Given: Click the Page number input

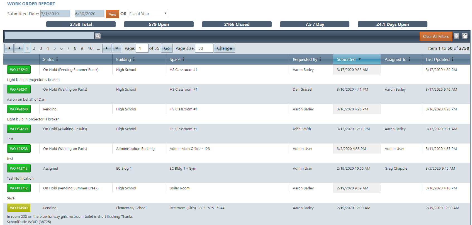Looking at the screenshot, I should click(142, 48).
